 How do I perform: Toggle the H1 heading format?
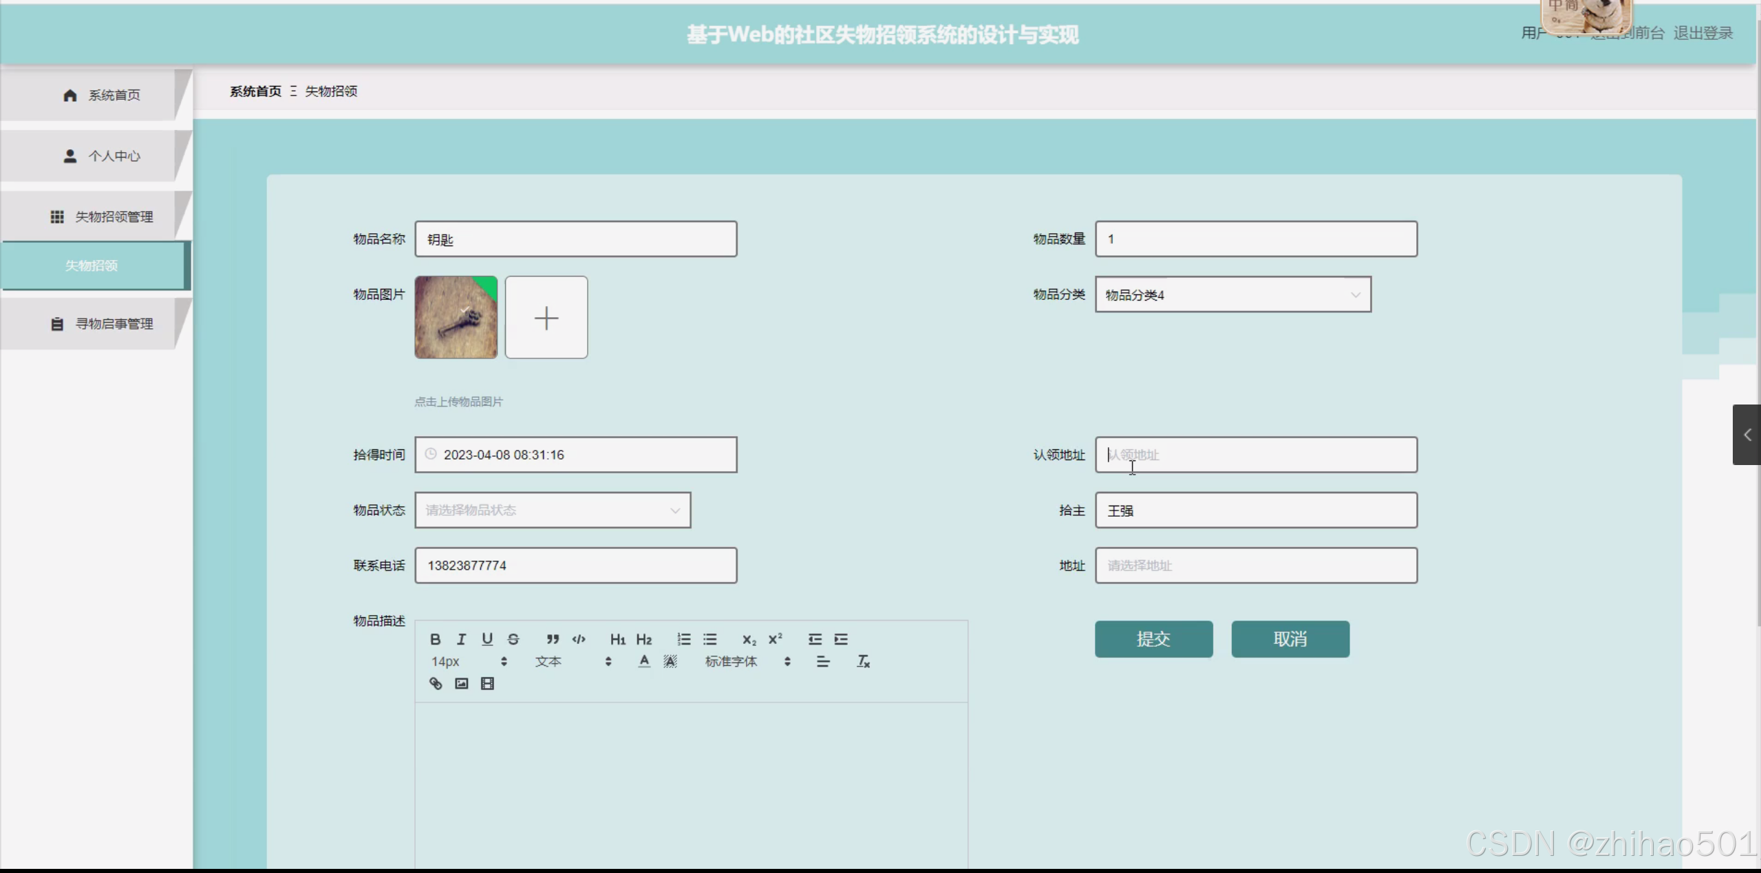tap(617, 639)
